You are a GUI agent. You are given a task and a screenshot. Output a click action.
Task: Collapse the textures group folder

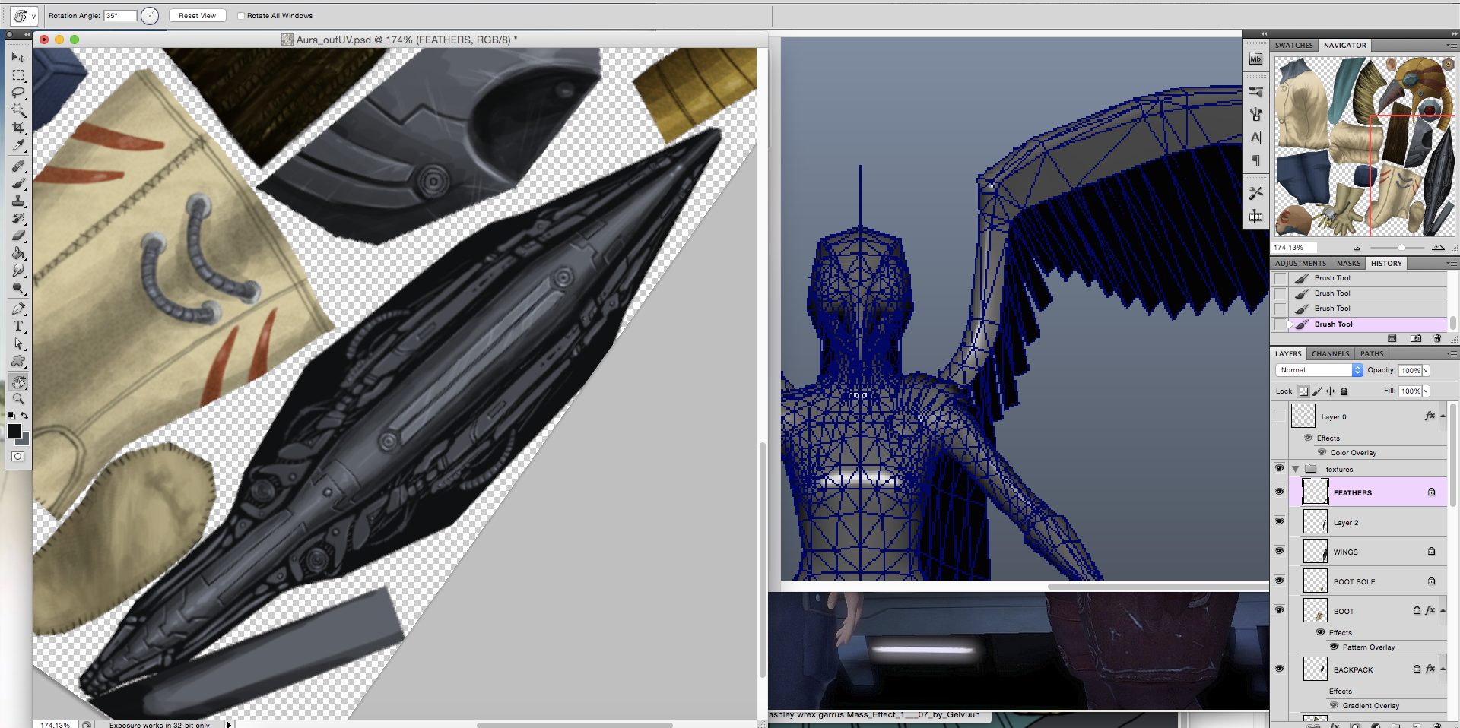click(1296, 469)
